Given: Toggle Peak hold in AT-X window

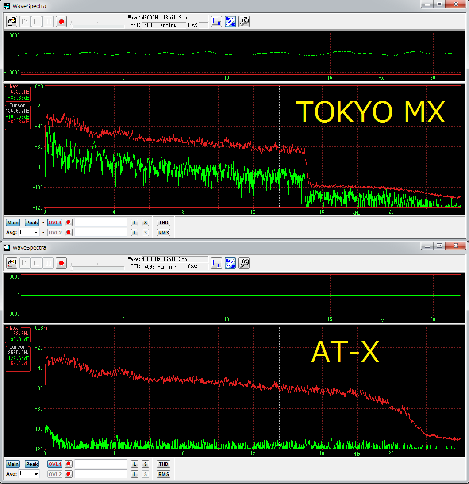Looking at the screenshot, I should 32,464.
